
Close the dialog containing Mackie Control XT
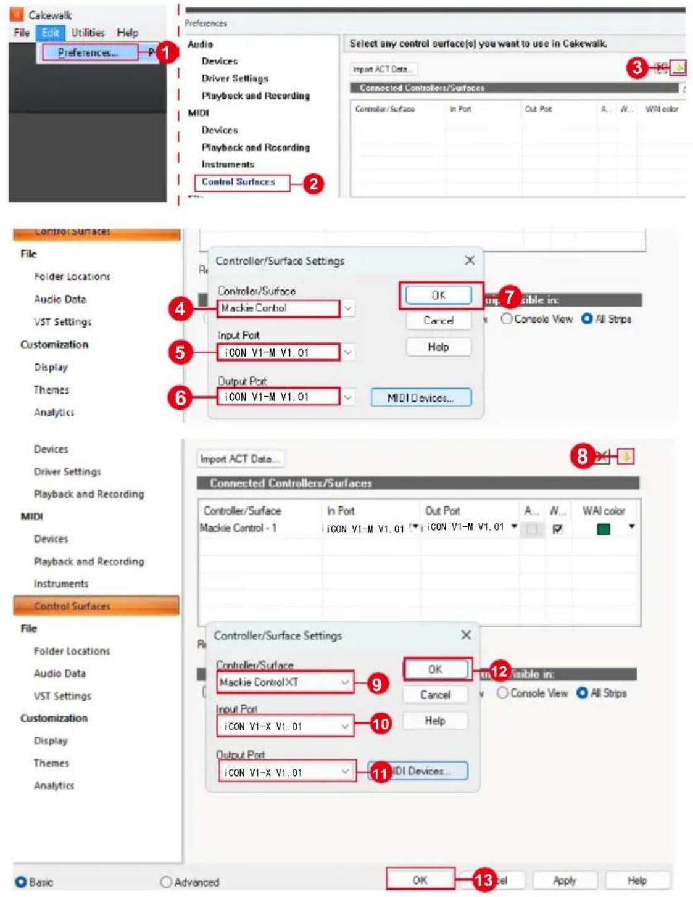(x=466, y=635)
